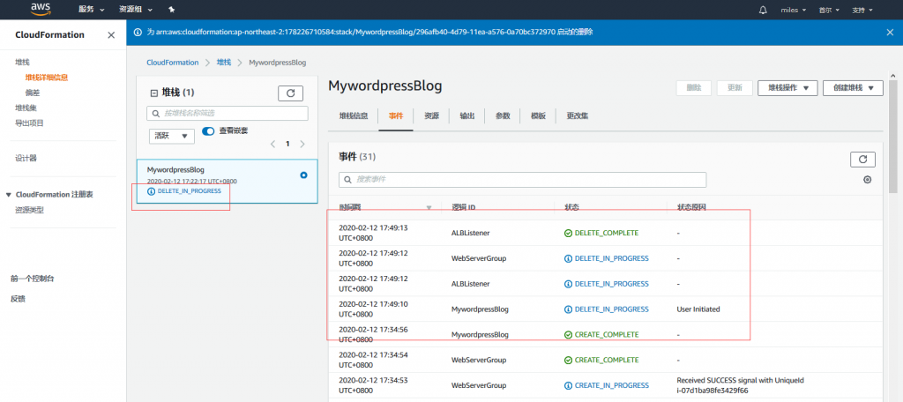The image size is (903, 402).
Task: Click the disabled Delete button
Action: [x=693, y=88]
